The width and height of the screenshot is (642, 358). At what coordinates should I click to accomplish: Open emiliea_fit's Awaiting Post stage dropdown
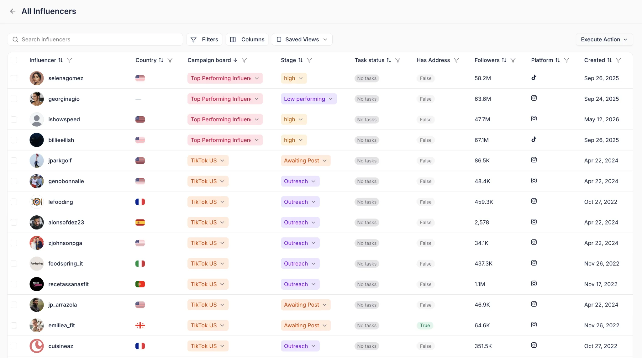305,325
